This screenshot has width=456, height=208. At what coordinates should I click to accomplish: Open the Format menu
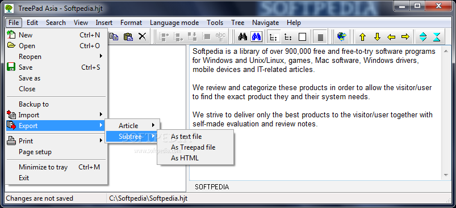(x=131, y=23)
